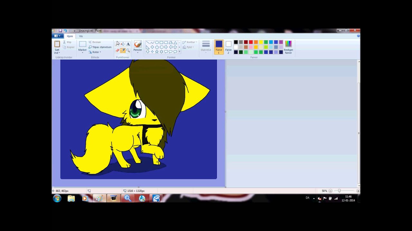This screenshot has width=412, height=231.
Task: Open the Customize Quick Access Toolbar arrow
Action: (74, 31)
